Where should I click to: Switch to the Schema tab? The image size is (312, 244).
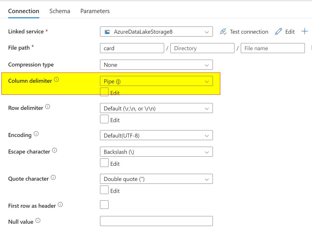point(60,11)
